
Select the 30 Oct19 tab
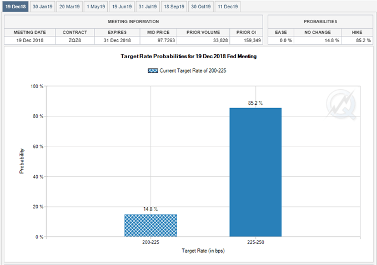[x=201, y=7]
